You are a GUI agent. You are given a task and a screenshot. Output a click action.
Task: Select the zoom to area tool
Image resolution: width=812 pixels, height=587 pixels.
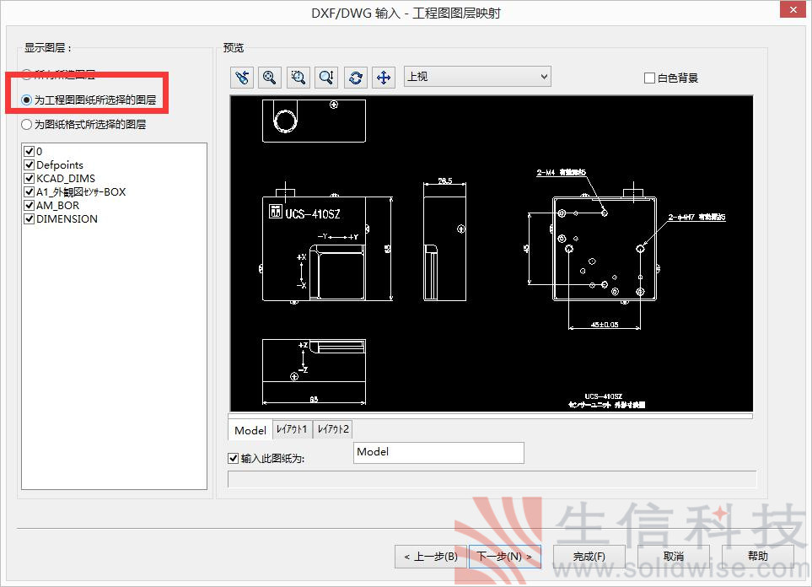(298, 78)
